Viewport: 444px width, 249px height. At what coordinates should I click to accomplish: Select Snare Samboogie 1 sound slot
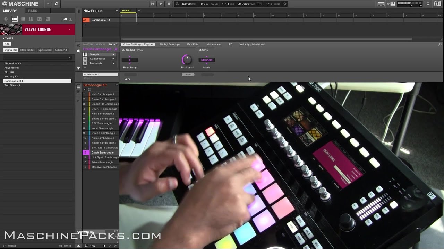click(101, 99)
